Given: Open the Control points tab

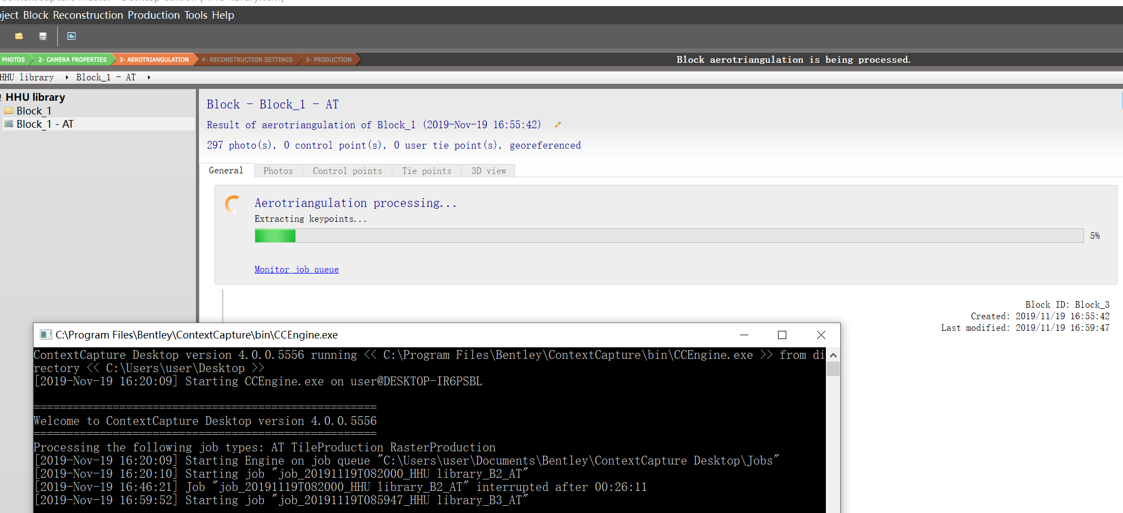Looking at the screenshot, I should point(348,171).
